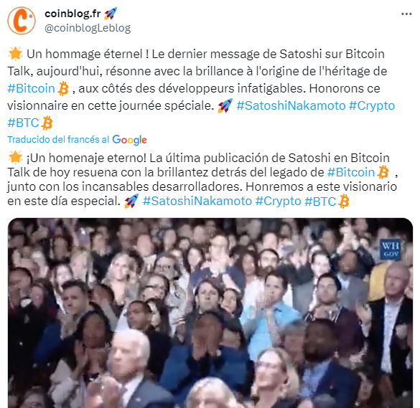Open #Crypto hashtag in Spanish translation
The width and height of the screenshot is (420, 408).
[x=279, y=201]
